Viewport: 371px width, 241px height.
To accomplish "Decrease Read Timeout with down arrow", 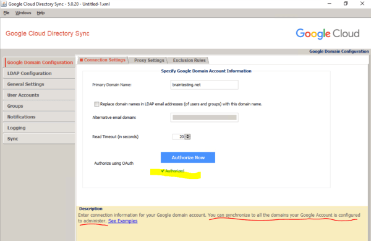I will pos(187,138).
